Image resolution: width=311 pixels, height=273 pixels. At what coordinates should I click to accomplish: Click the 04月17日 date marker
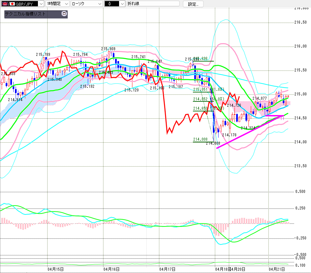pyautogui.click(x=167, y=269)
